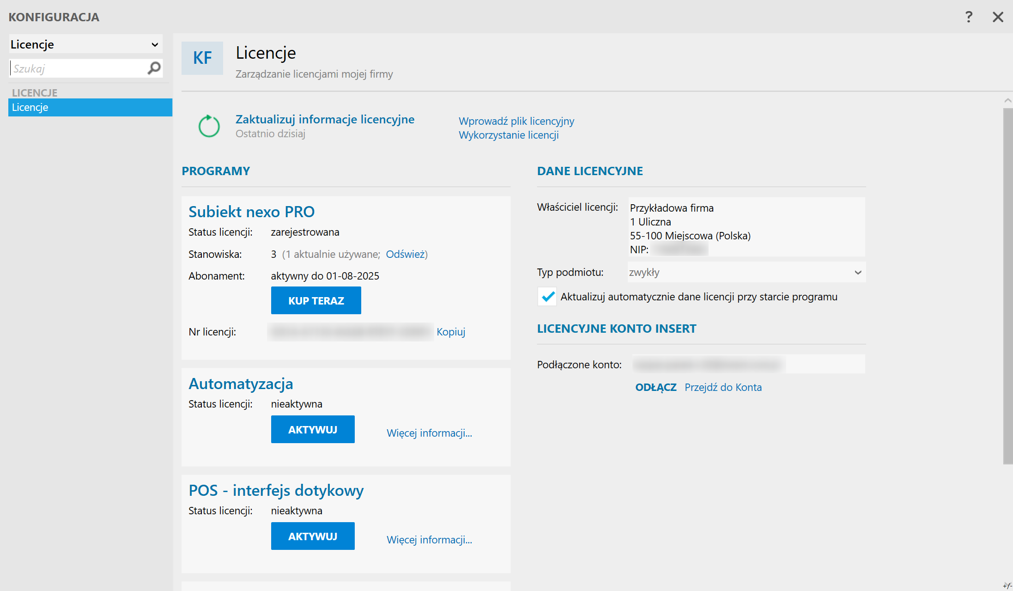This screenshot has height=591, width=1013.
Task: Click Odśwież next to Stanowiska
Action: 405,254
